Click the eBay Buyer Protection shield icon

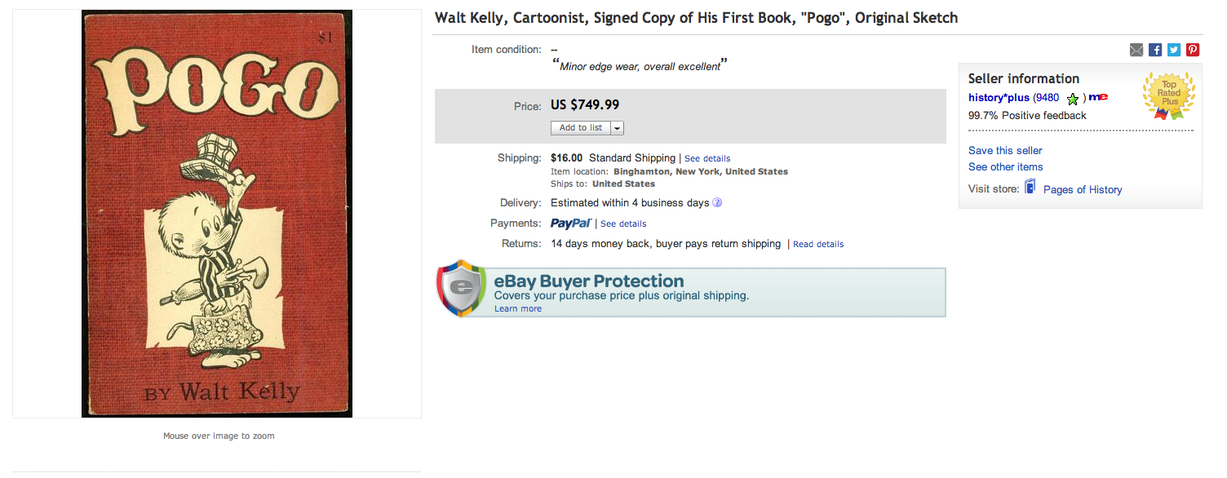coord(461,290)
